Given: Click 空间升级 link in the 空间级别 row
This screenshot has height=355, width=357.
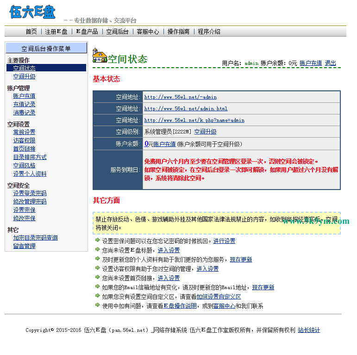Looking at the screenshot, I should point(205,132).
